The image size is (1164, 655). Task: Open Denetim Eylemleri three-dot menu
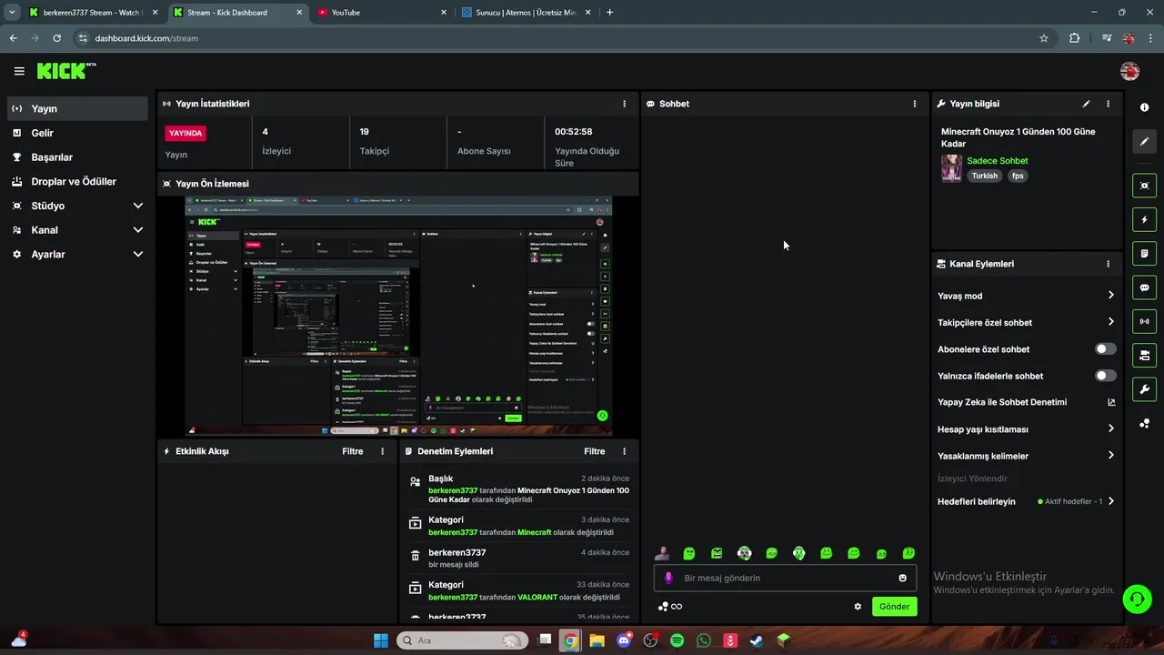pos(624,451)
